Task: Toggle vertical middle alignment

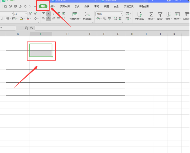Action: [x=49, y=14]
